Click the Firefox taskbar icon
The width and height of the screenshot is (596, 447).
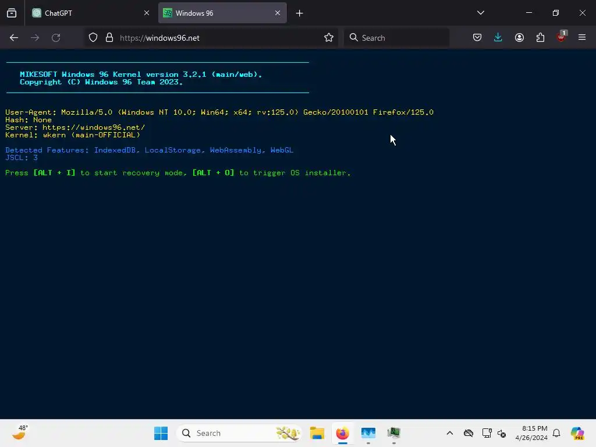coord(342,433)
